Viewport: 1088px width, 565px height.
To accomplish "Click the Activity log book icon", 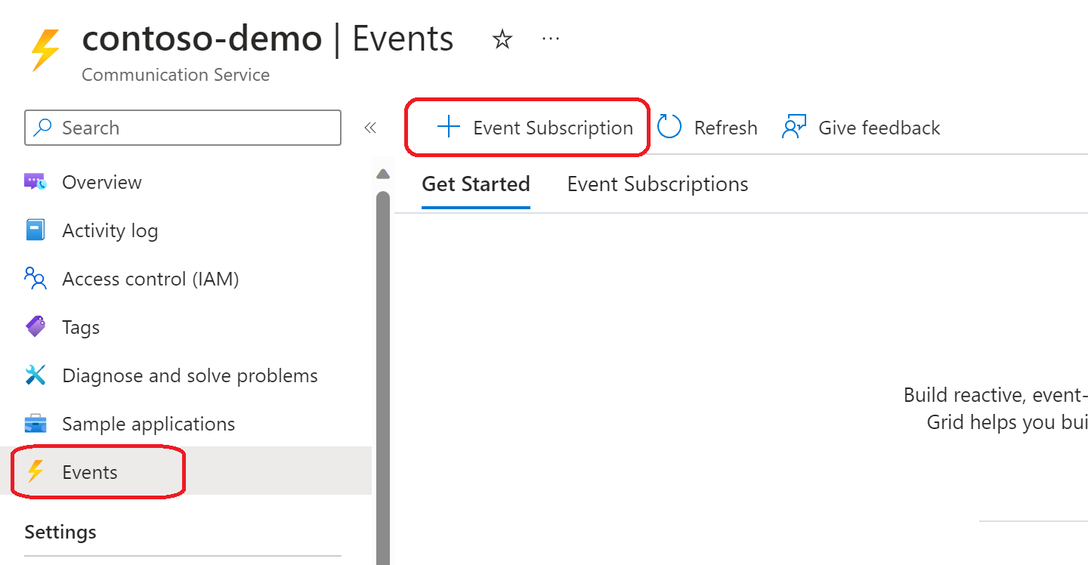I will click(36, 230).
